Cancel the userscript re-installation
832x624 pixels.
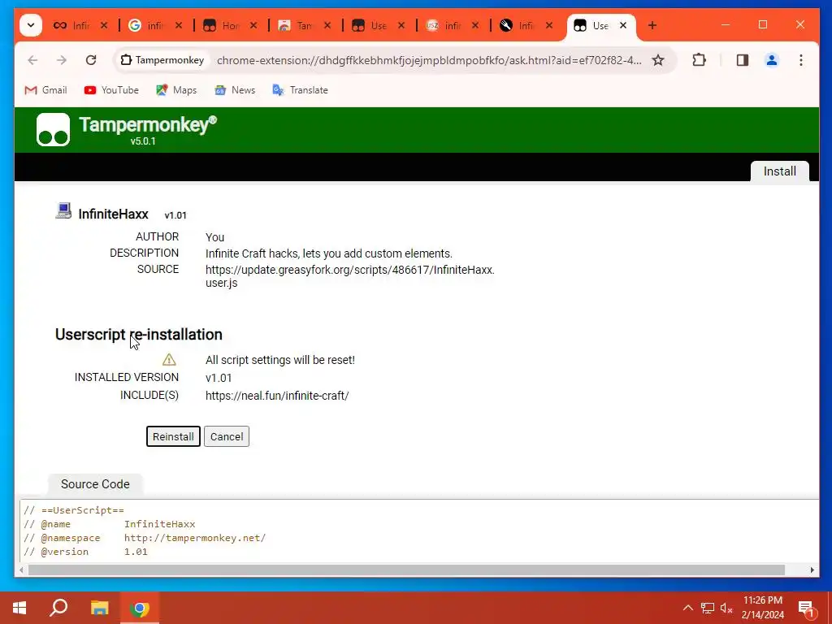(x=227, y=436)
